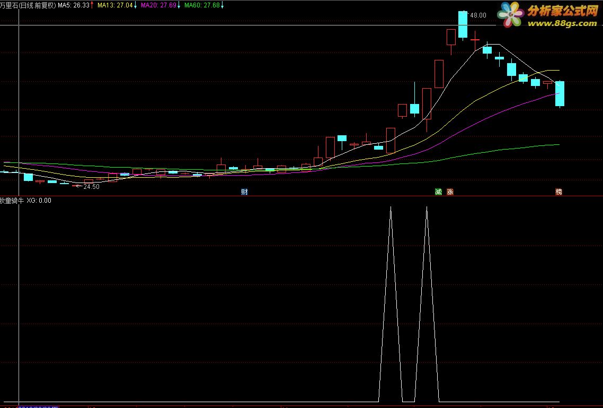Click the MA20: 27.69 label
The width and height of the screenshot is (603, 408).
pos(158,5)
